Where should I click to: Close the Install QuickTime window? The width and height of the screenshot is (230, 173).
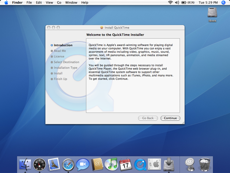click(x=49, y=28)
